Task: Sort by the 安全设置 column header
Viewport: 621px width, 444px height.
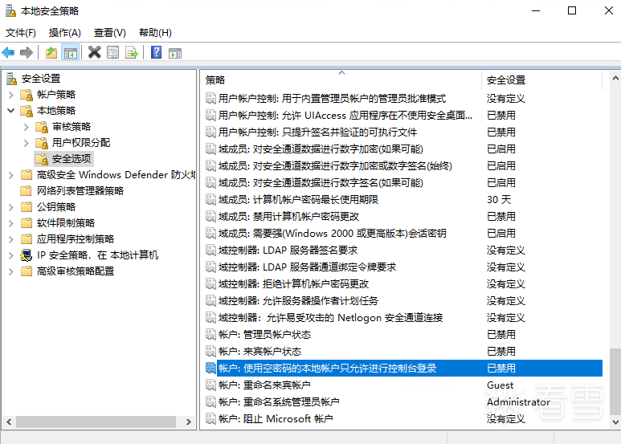Action: pyautogui.click(x=541, y=80)
